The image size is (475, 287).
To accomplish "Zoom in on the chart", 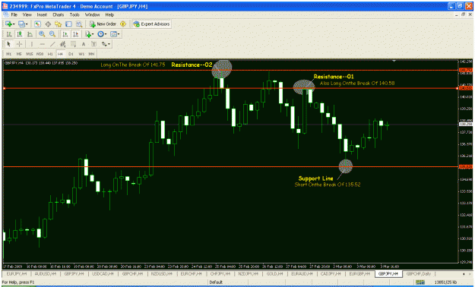I will 42,34.
